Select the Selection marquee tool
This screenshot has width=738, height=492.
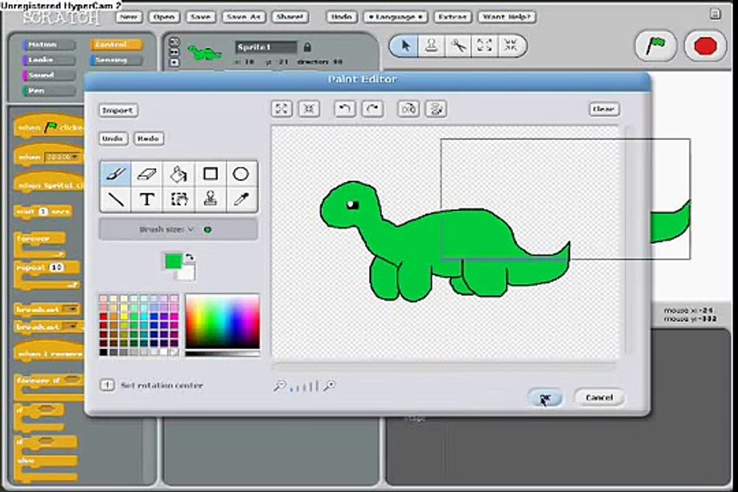pyautogui.click(x=178, y=199)
